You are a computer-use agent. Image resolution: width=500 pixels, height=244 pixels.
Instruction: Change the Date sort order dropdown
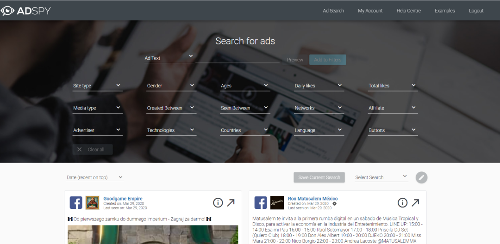(95, 177)
